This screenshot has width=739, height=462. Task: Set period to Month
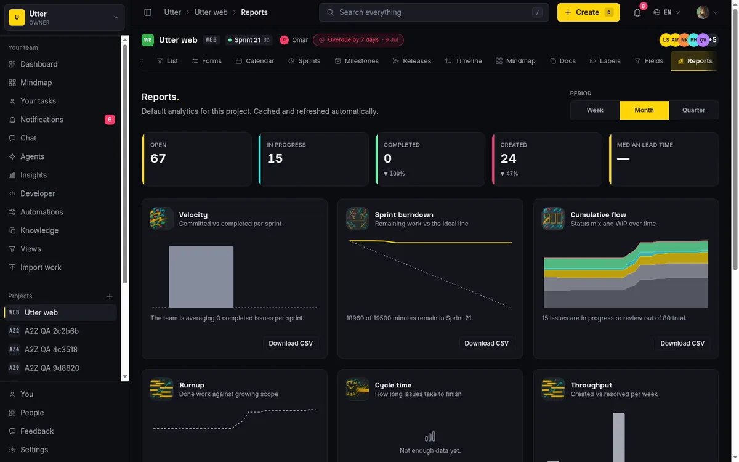644,110
